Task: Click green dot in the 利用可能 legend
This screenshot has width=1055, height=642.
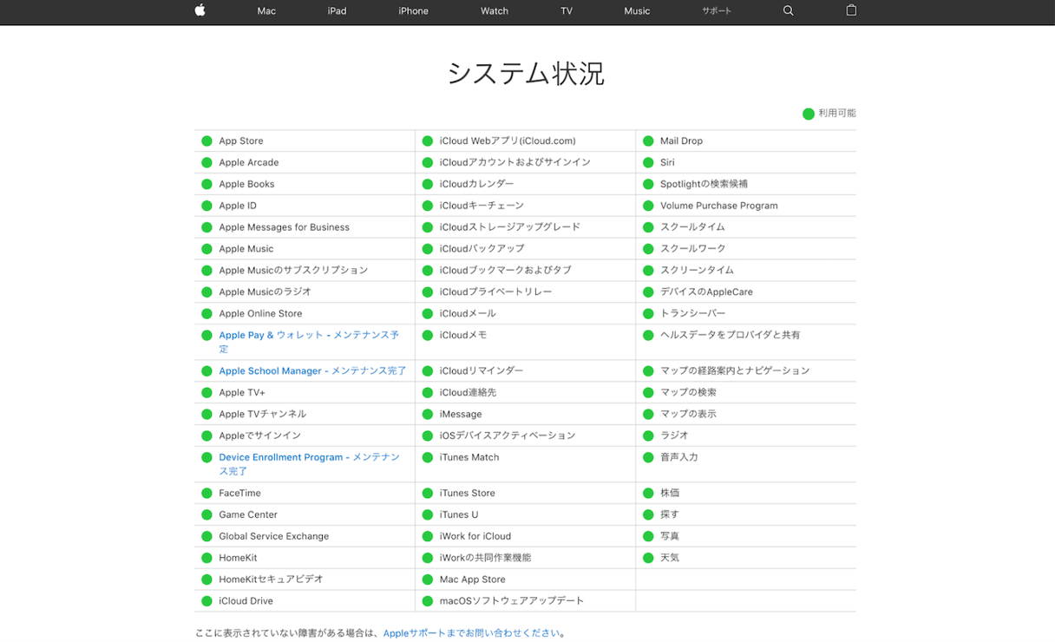Action: (x=808, y=114)
